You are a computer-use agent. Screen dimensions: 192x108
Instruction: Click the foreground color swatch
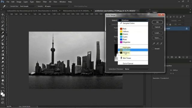pyautogui.click(x=2, y=94)
